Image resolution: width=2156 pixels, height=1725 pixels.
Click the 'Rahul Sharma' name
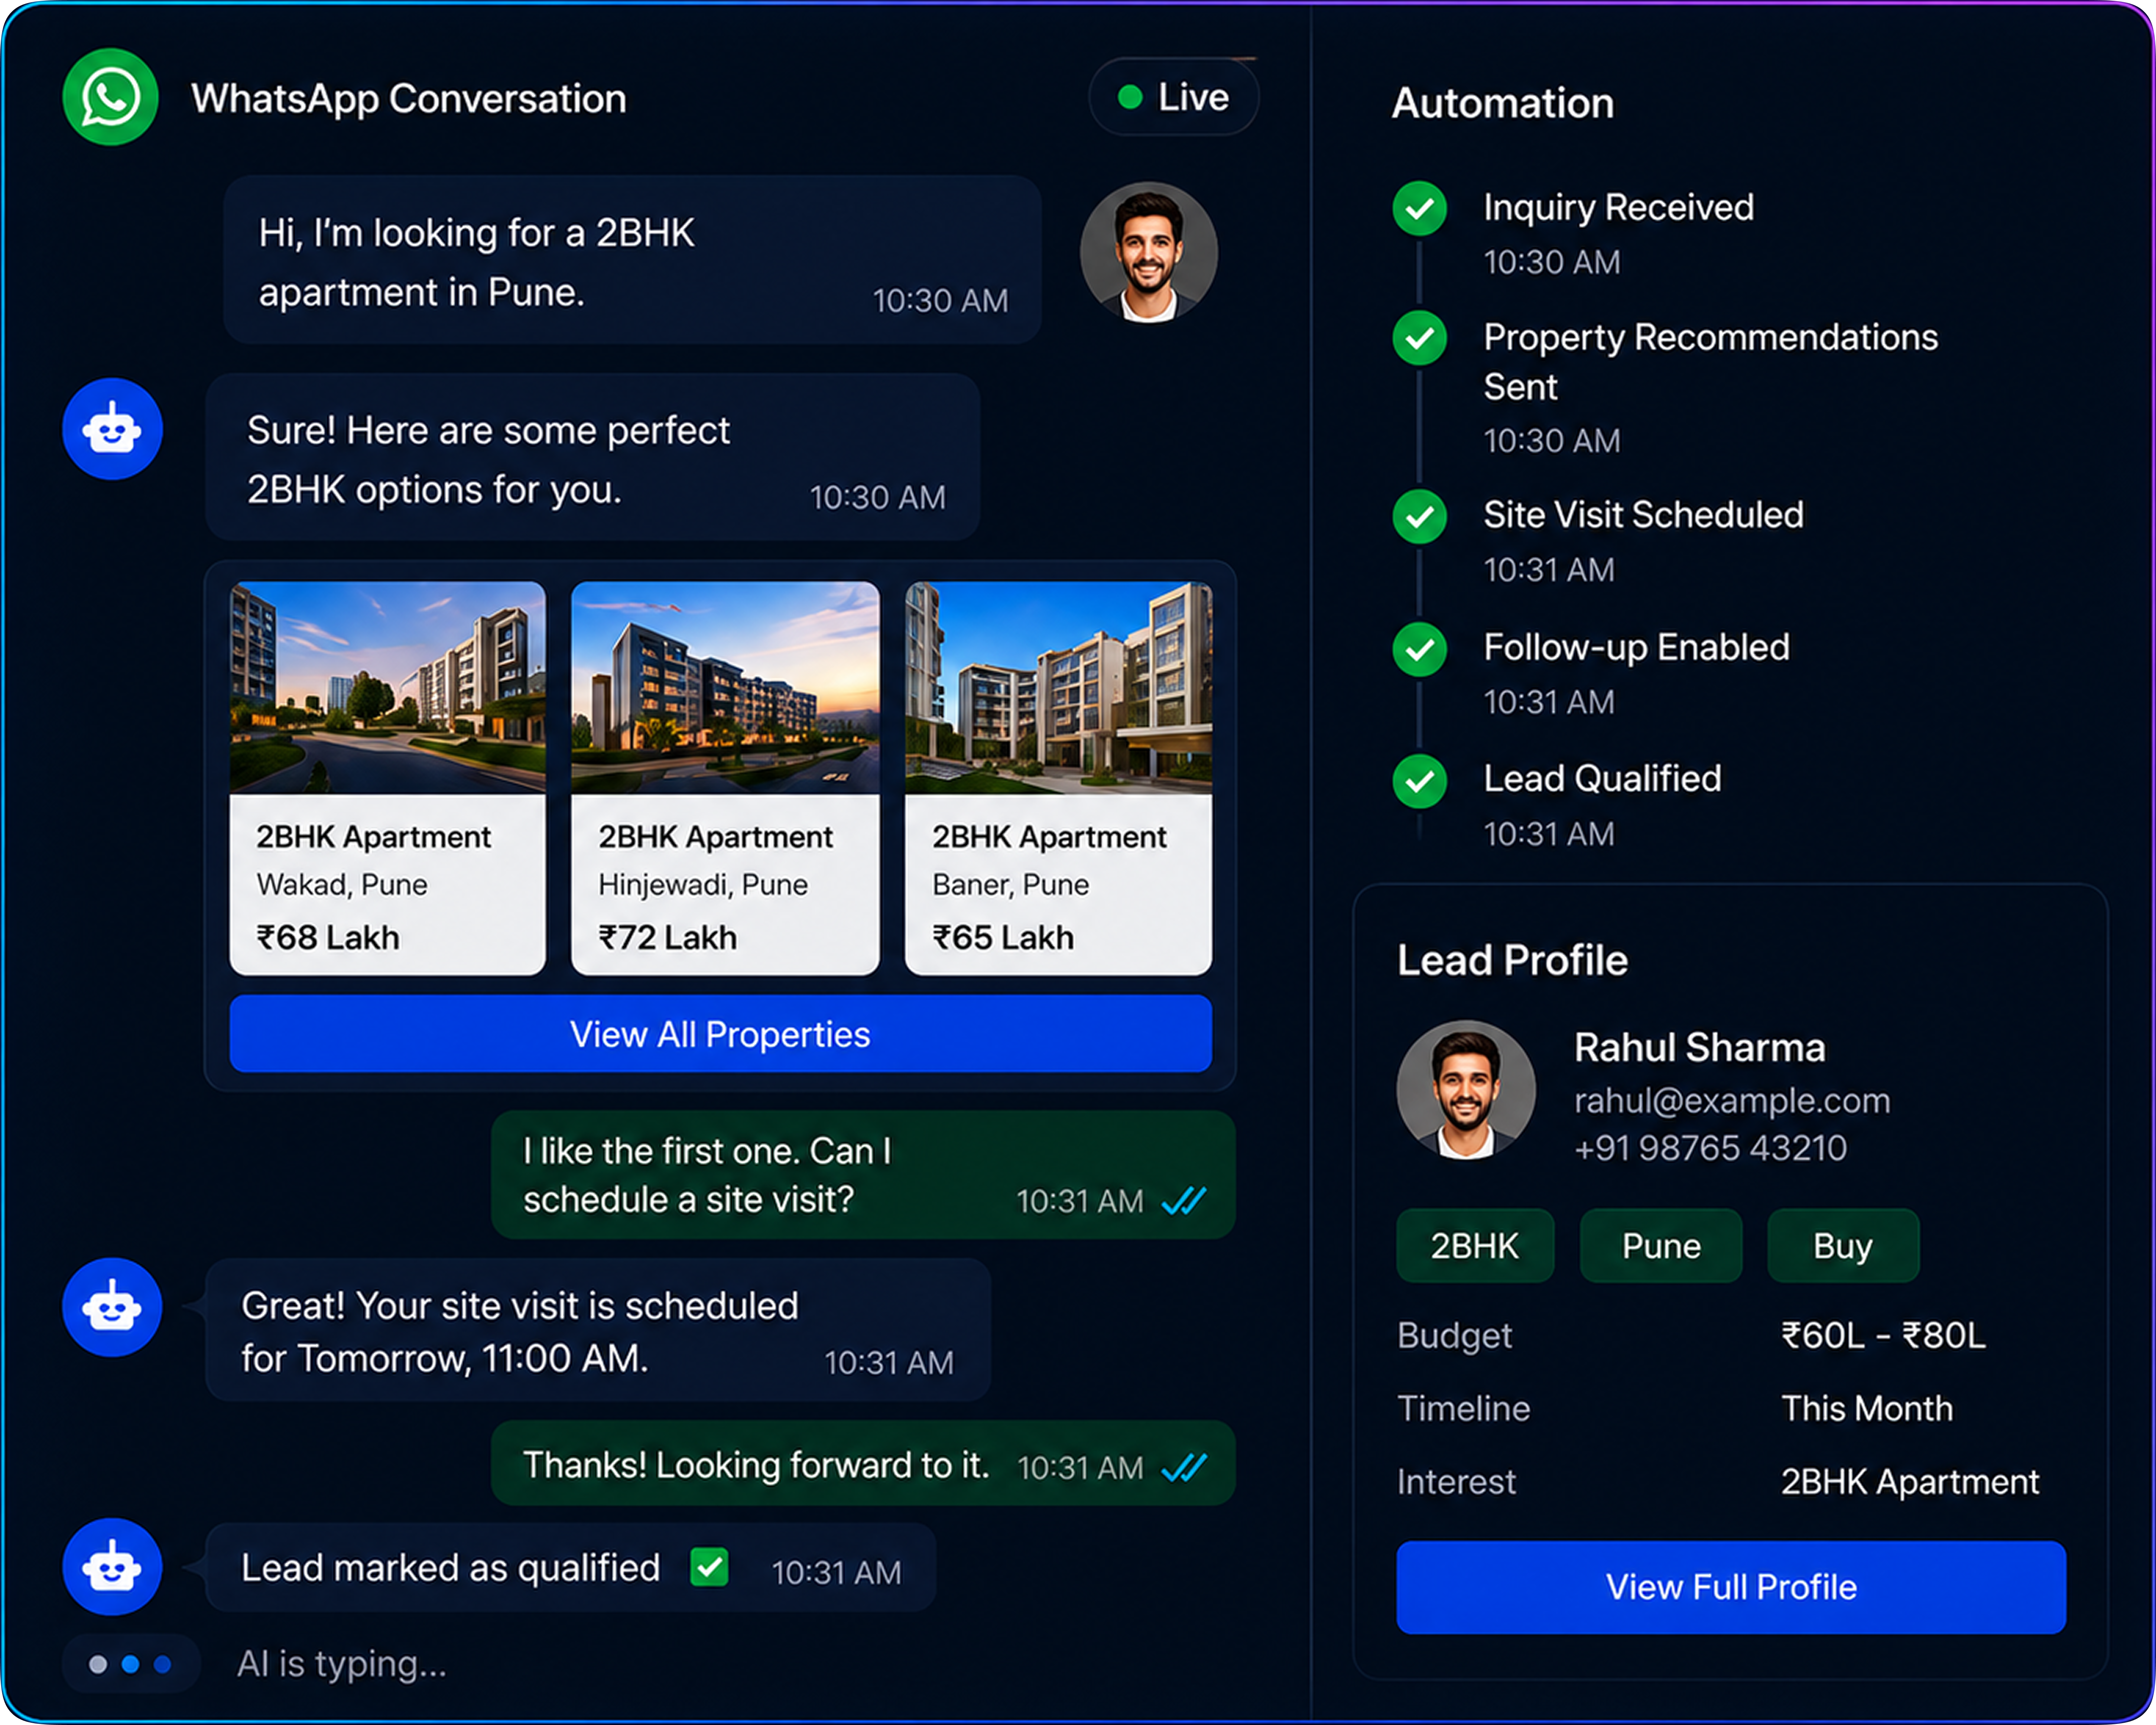pos(1699,1048)
